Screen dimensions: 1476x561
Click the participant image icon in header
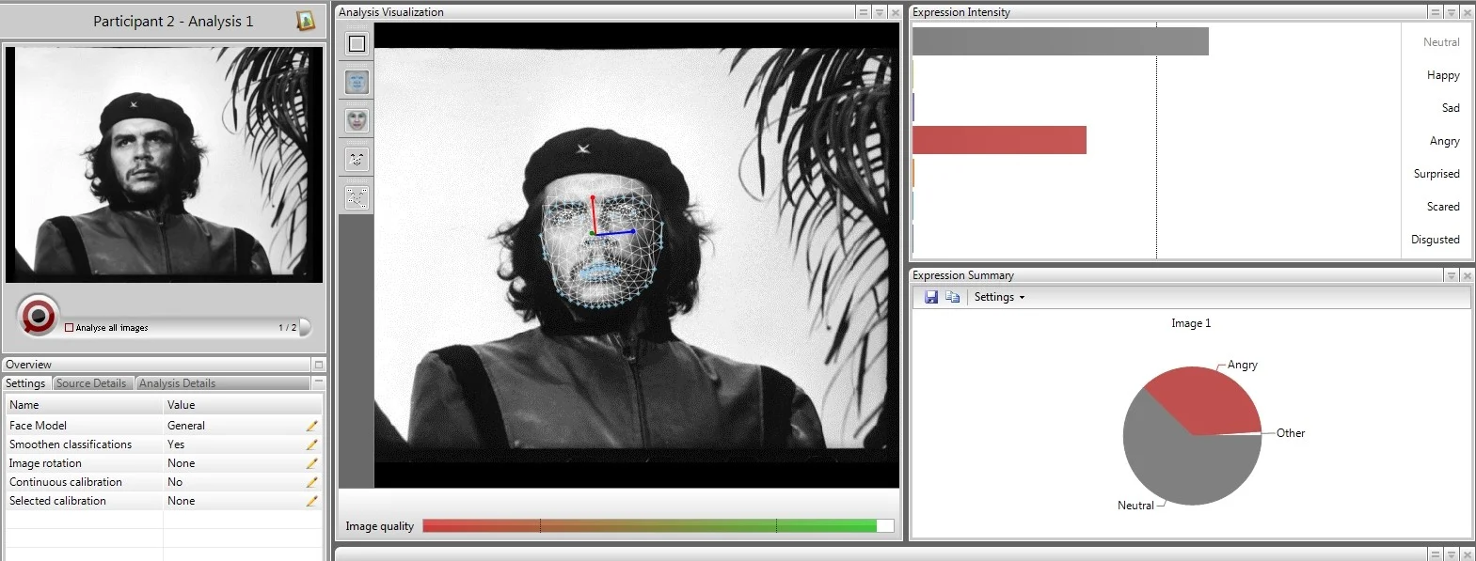coord(306,21)
